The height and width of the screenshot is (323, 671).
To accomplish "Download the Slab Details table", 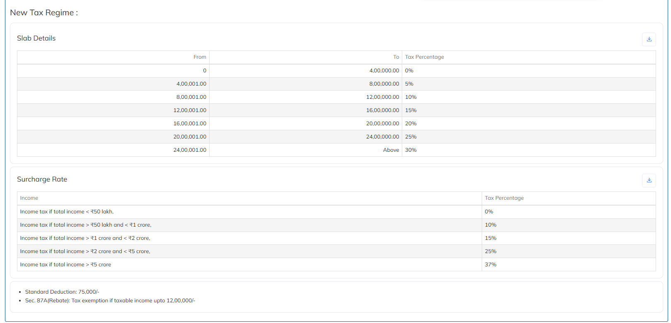I will 649,39.
